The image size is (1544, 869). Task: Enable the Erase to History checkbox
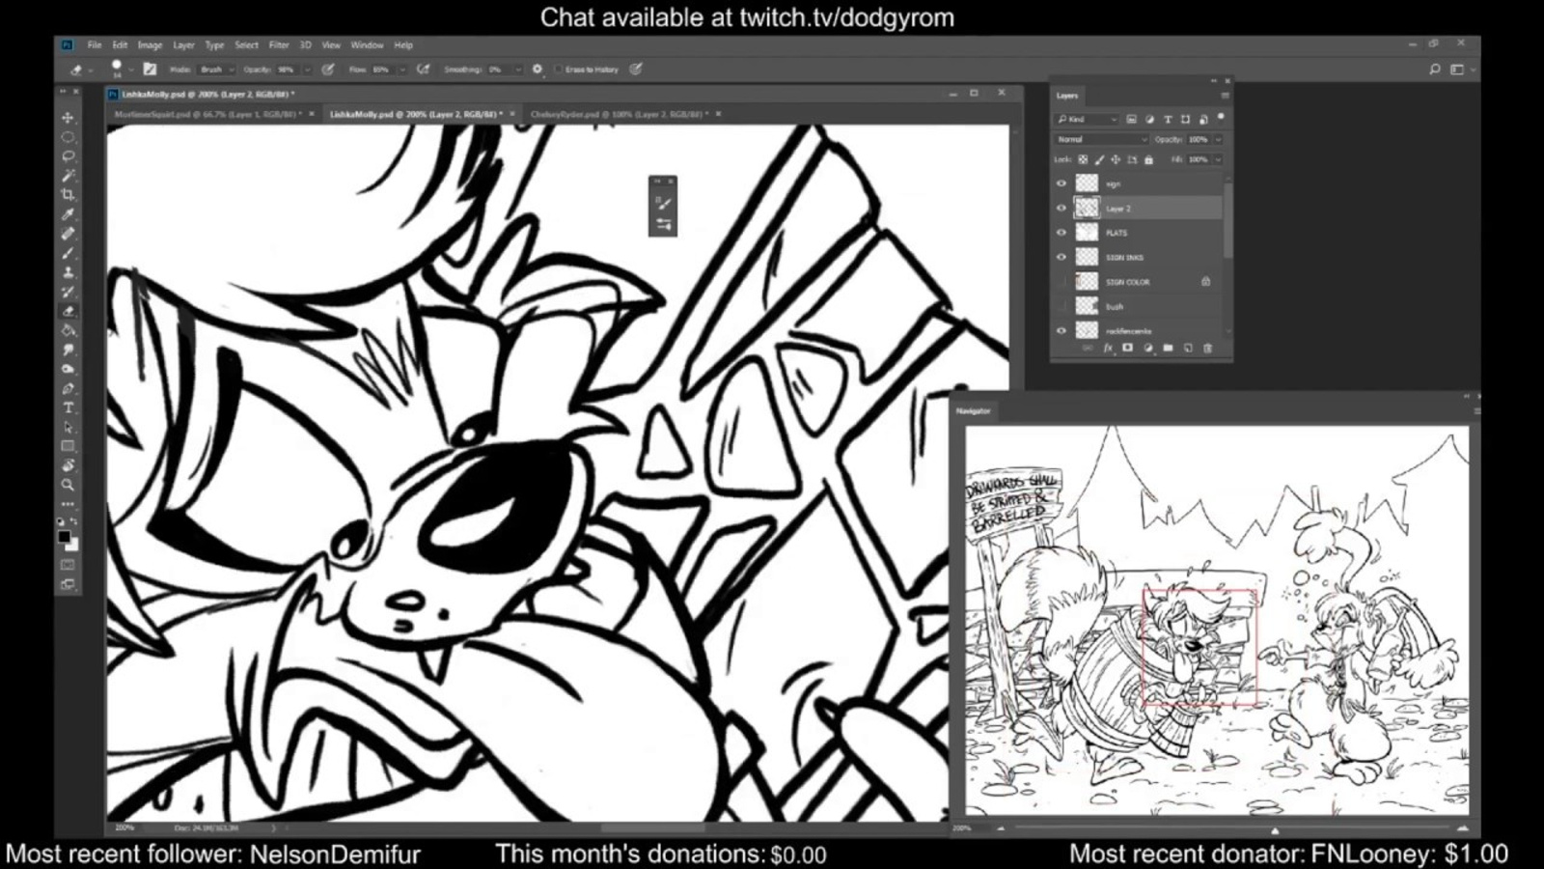[x=559, y=70]
